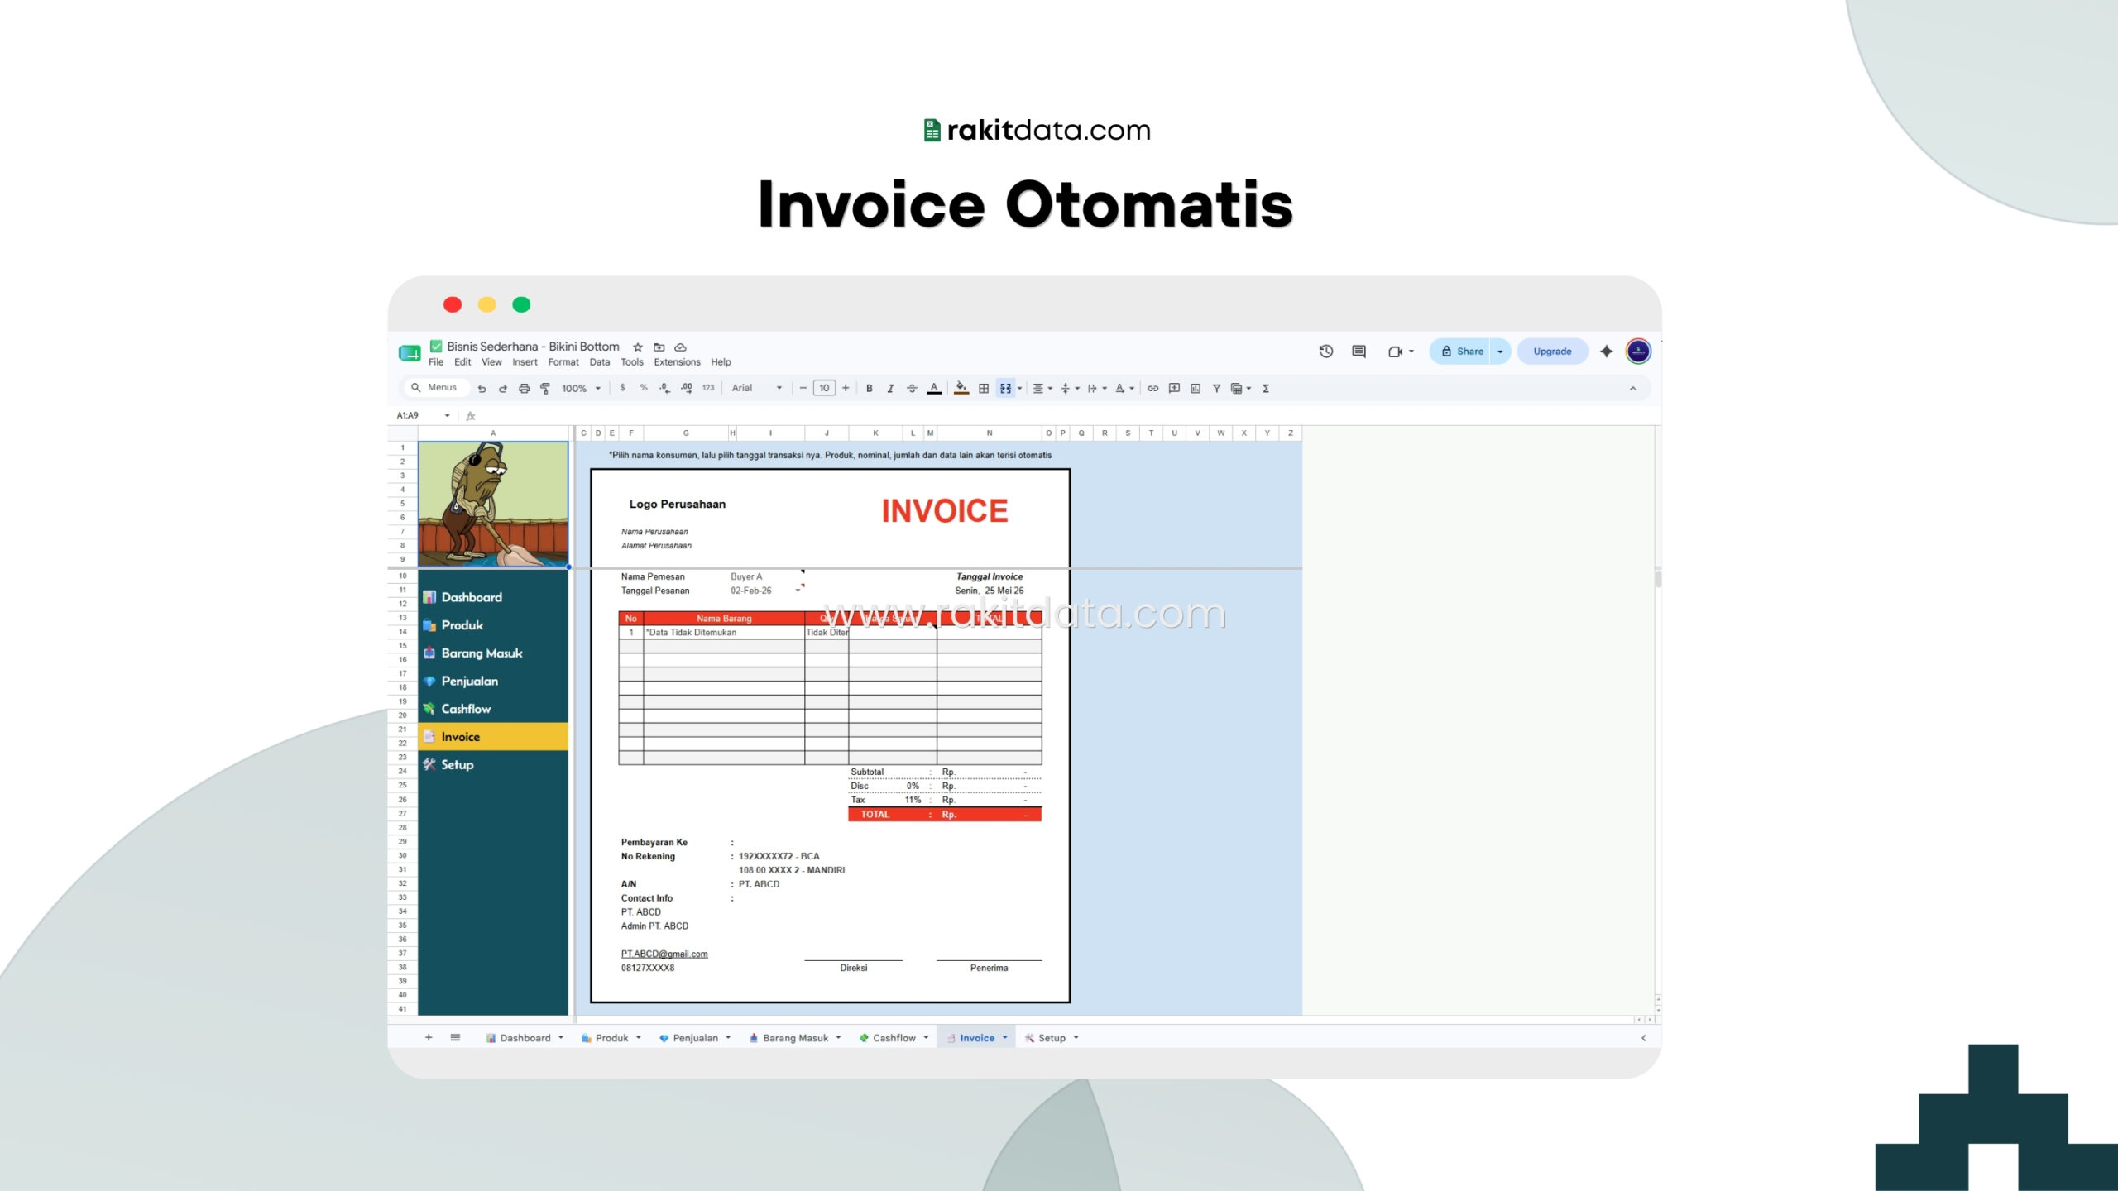The height and width of the screenshot is (1191, 2118).
Task: Decrease decimal places
Action: tap(665, 388)
